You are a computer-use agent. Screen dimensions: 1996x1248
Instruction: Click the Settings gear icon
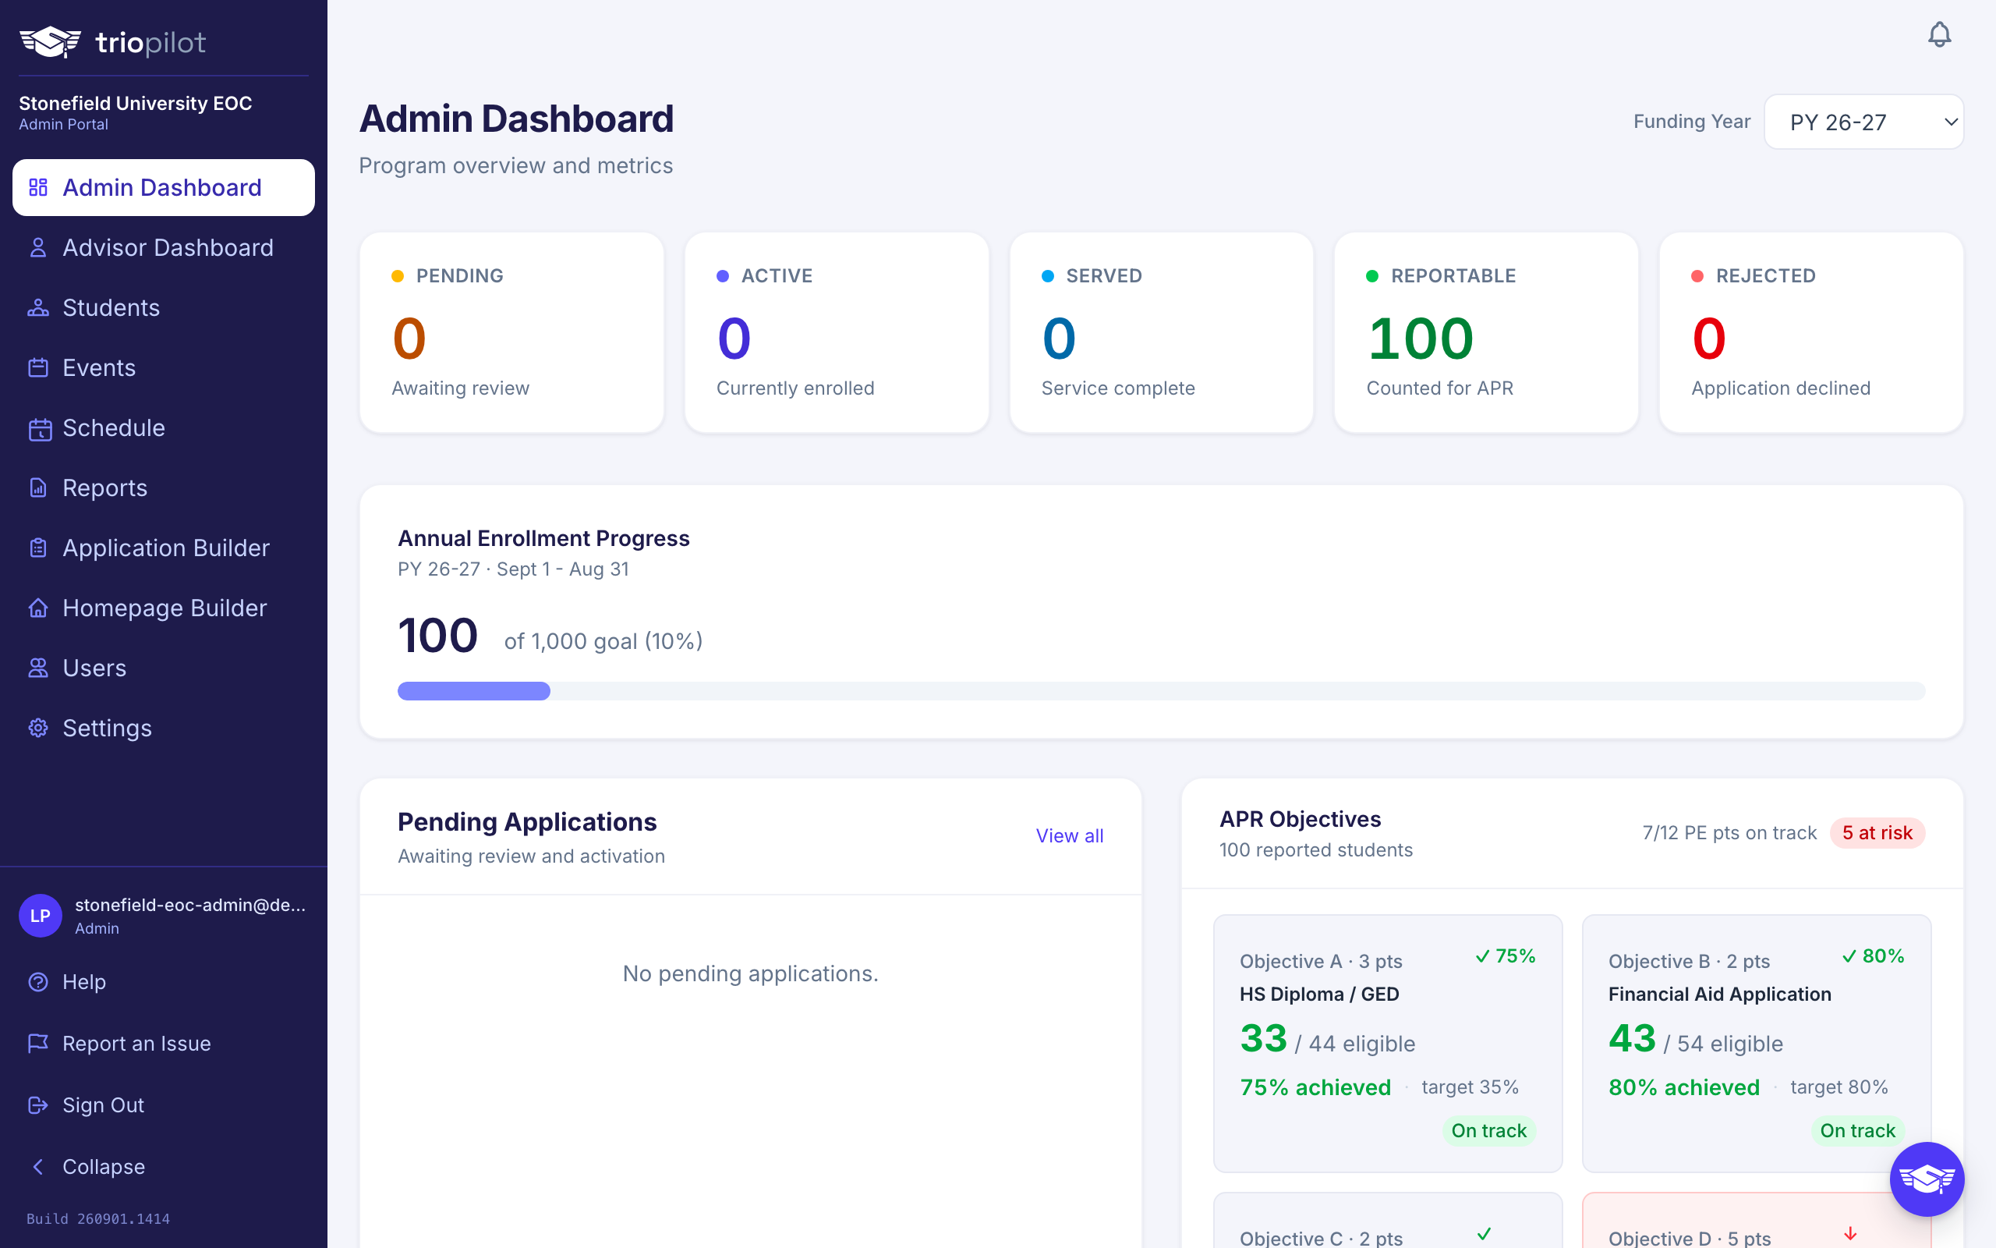[x=38, y=728]
